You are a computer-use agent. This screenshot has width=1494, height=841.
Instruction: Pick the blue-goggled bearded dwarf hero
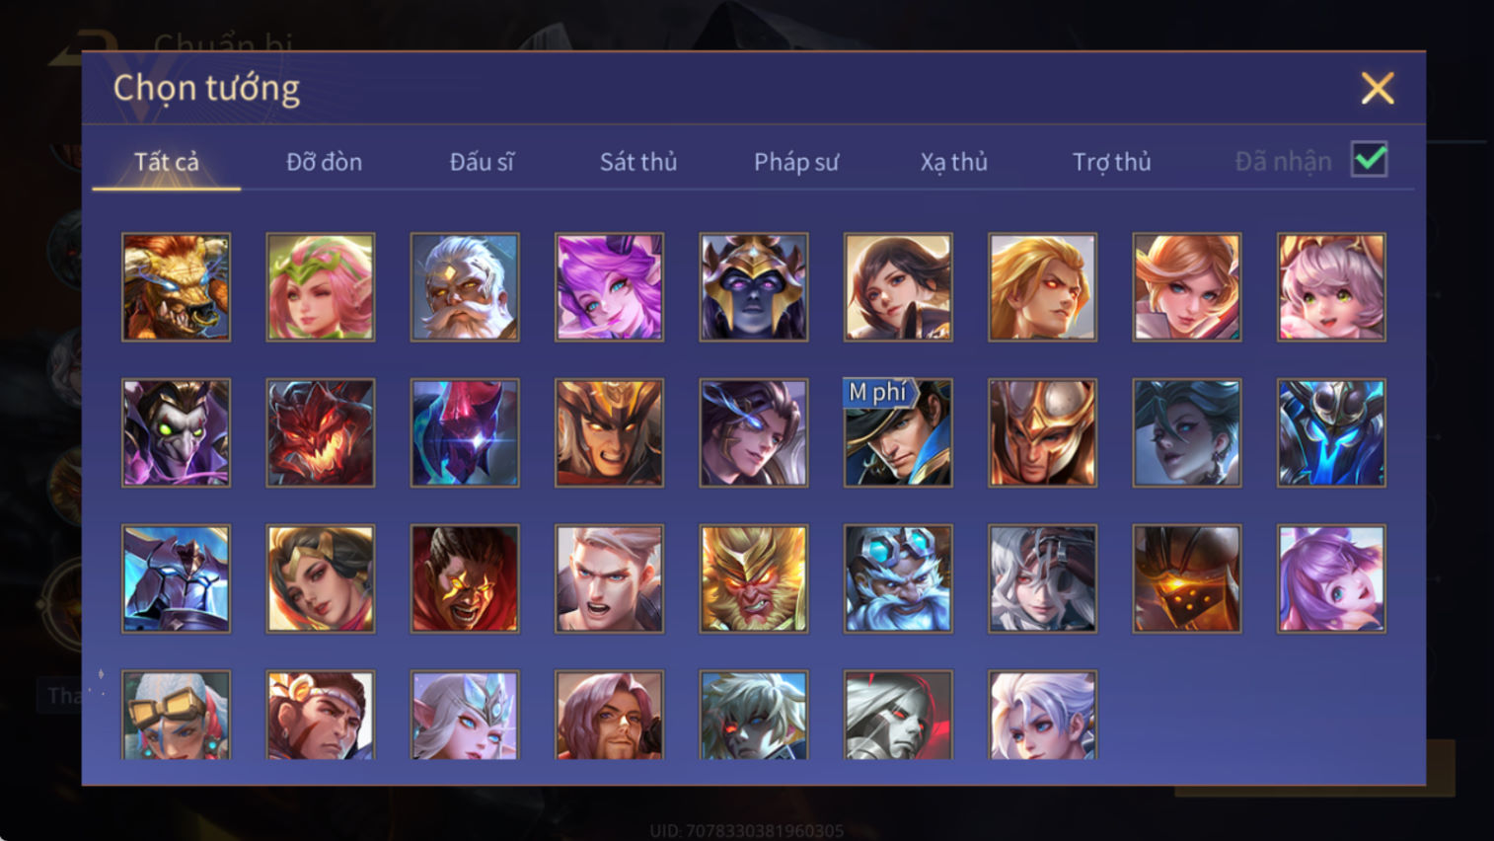click(898, 578)
